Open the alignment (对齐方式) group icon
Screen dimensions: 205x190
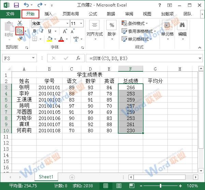95,25
